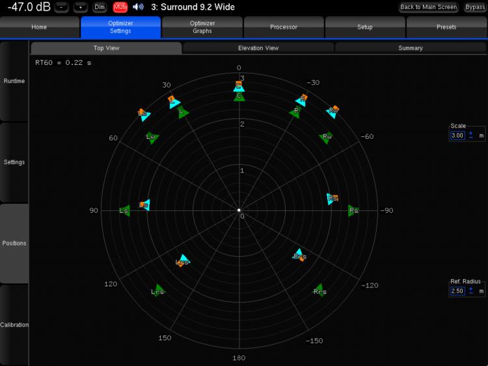Viewport: 488px width, 366px height.
Task: Click the green R front-right speaker marker
Action: pos(295,112)
